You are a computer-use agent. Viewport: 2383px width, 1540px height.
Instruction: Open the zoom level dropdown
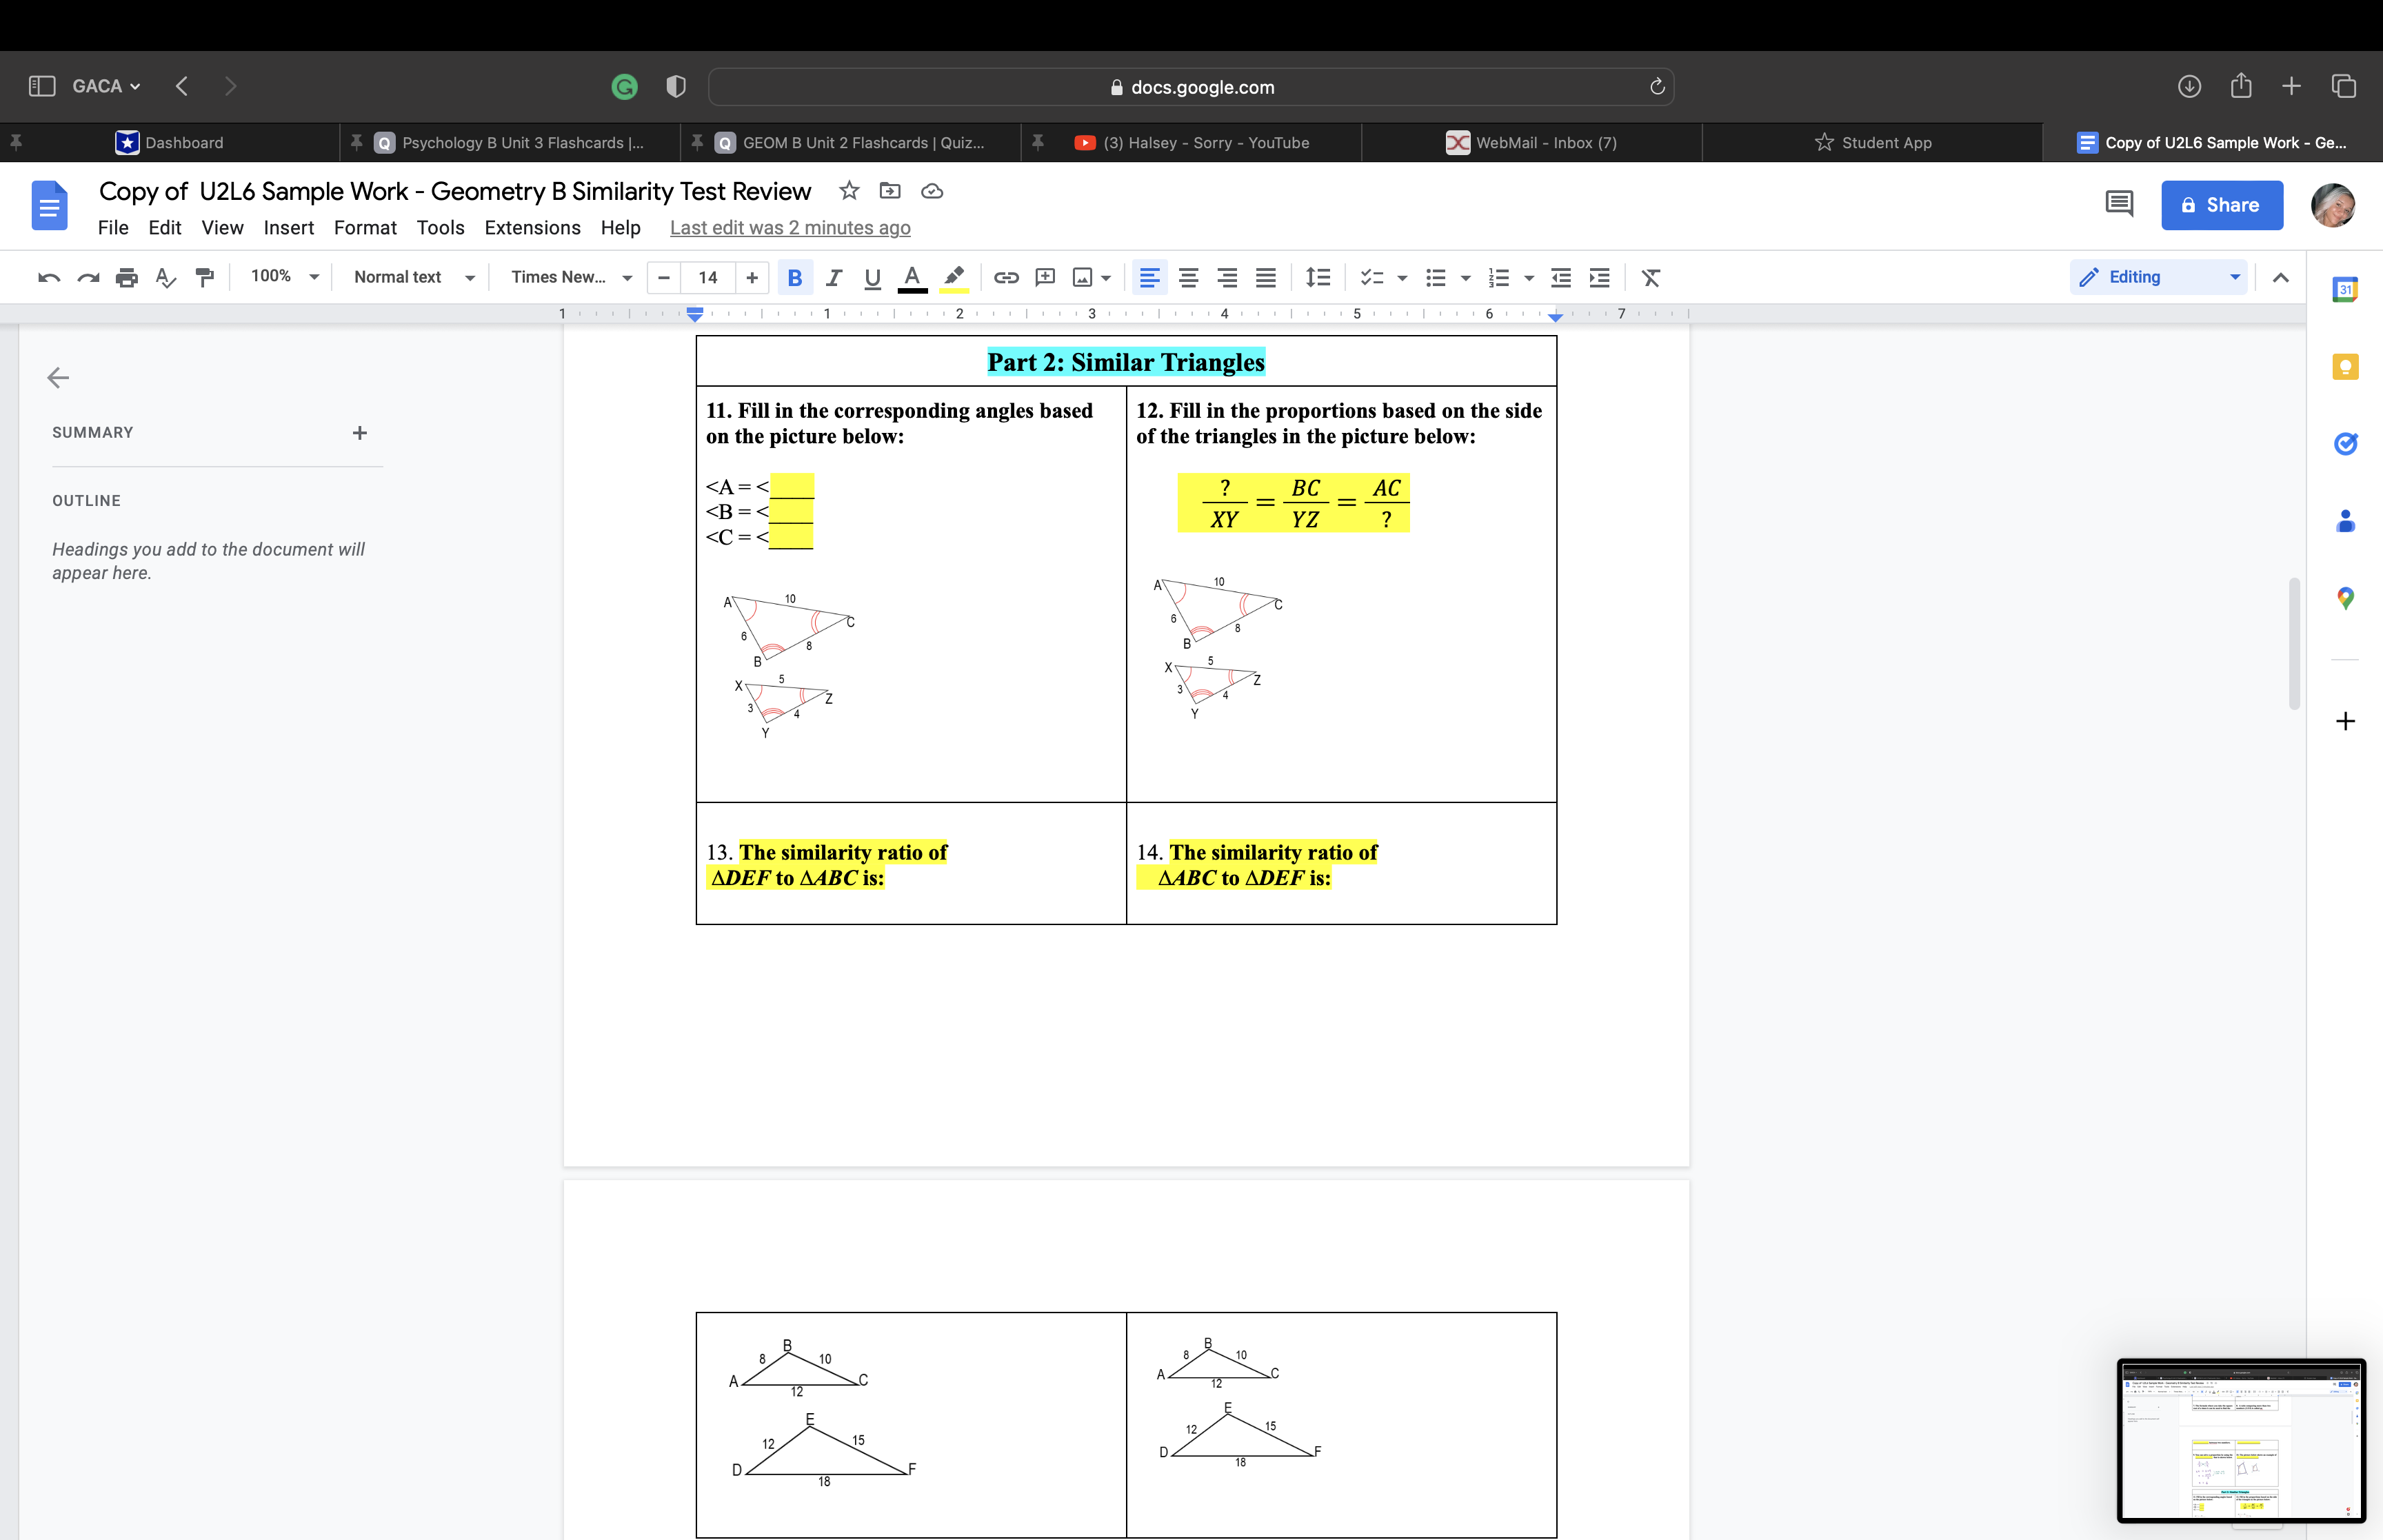tap(282, 277)
